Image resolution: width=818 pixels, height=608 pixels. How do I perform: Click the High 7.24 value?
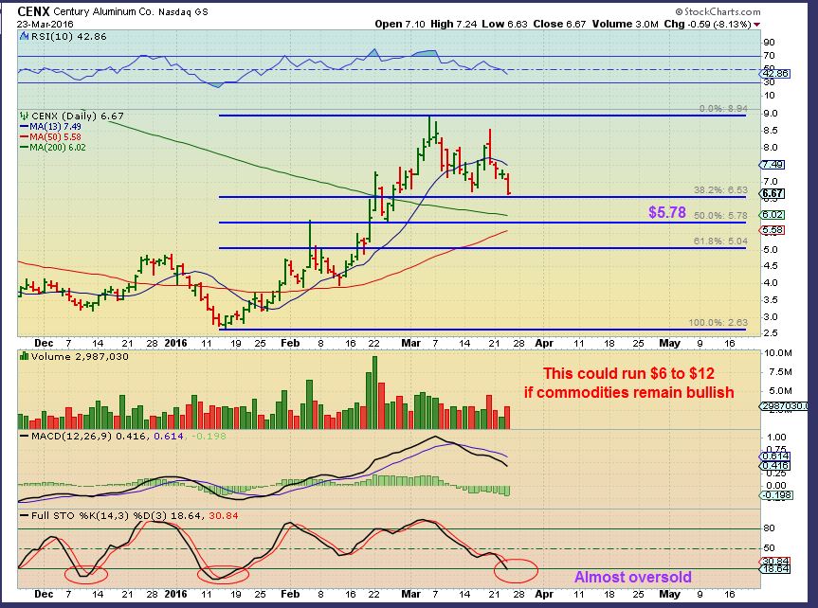tap(453, 24)
